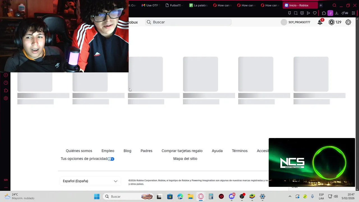Viewport: 359px width, 202px height.
Task: Open sidebar three-dots setup menu
Action: (6, 187)
